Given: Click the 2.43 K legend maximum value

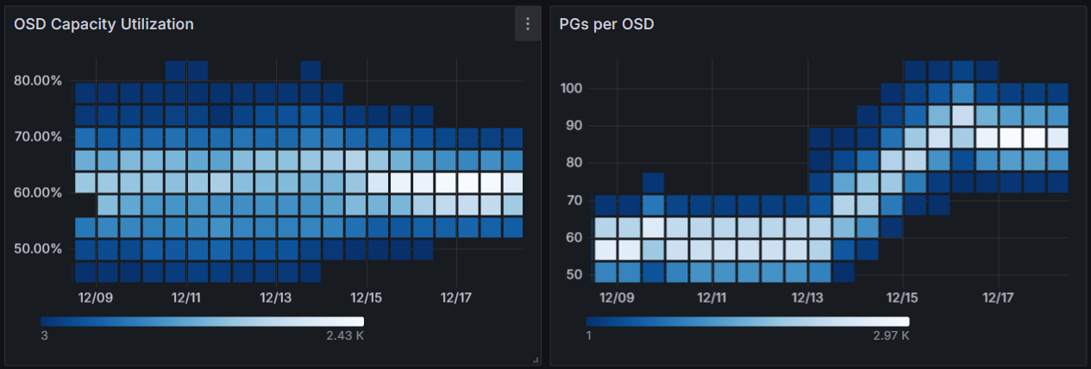Looking at the screenshot, I should coord(345,335).
